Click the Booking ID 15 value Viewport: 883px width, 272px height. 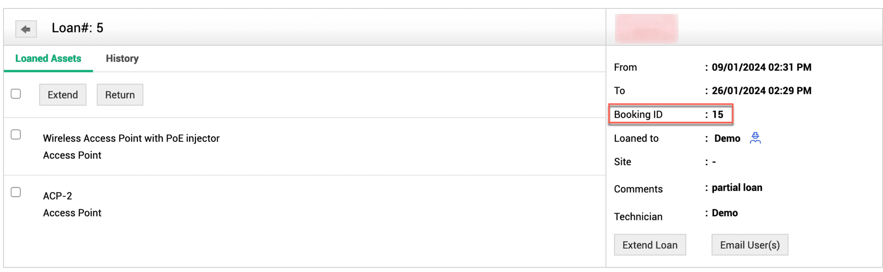tap(717, 114)
